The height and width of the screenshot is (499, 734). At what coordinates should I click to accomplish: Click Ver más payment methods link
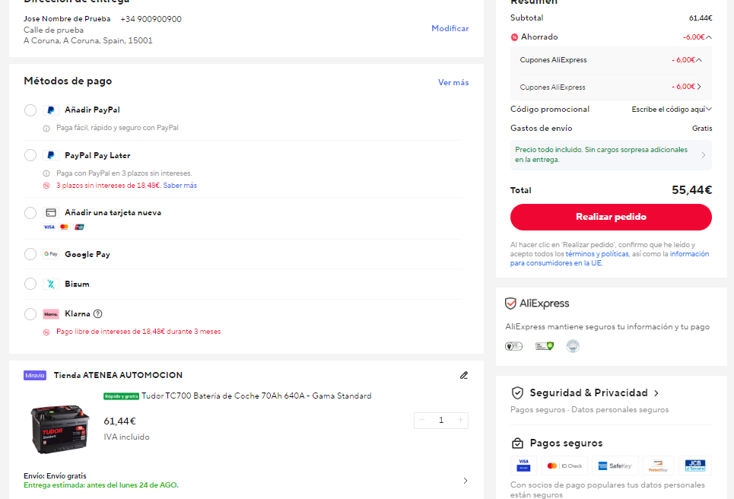pyautogui.click(x=453, y=82)
